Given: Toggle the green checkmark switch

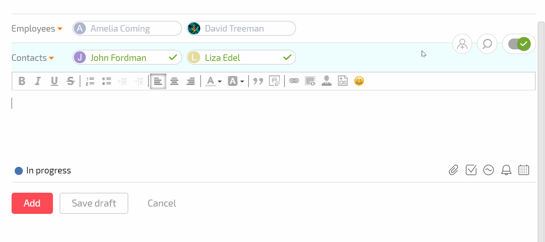Looking at the screenshot, I should 519,44.
